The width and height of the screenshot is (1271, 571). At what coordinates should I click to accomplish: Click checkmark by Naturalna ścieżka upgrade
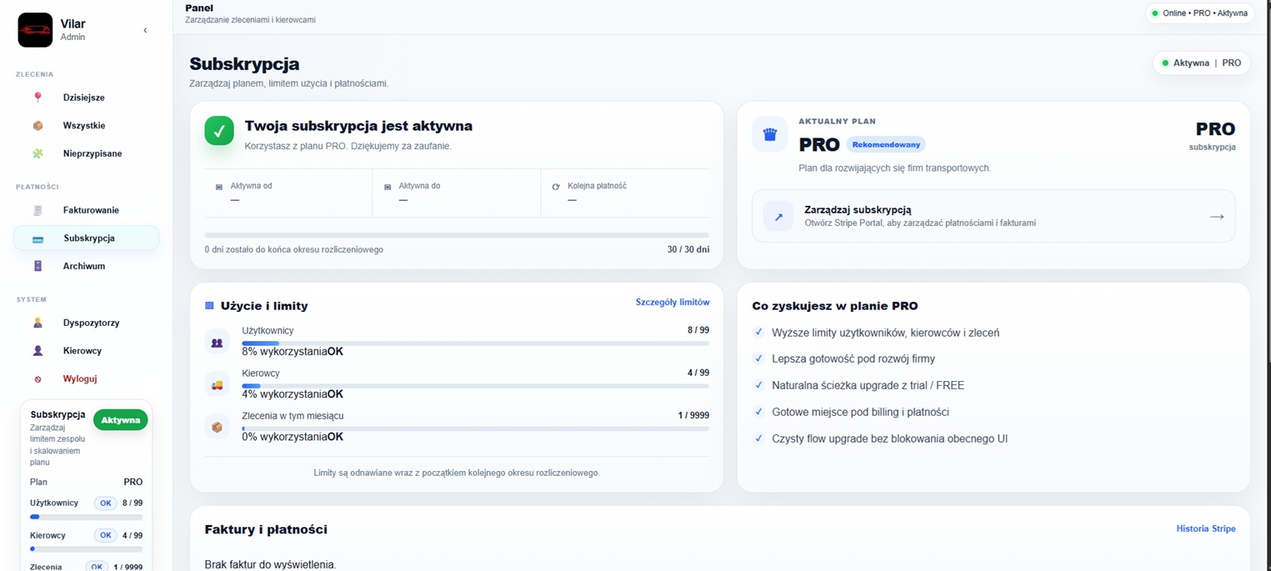[758, 385]
